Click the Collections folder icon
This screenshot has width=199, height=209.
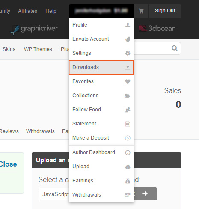pyautogui.click(x=128, y=96)
